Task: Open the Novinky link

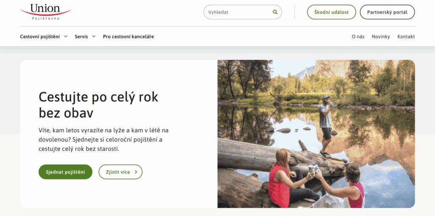Action: (381, 37)
